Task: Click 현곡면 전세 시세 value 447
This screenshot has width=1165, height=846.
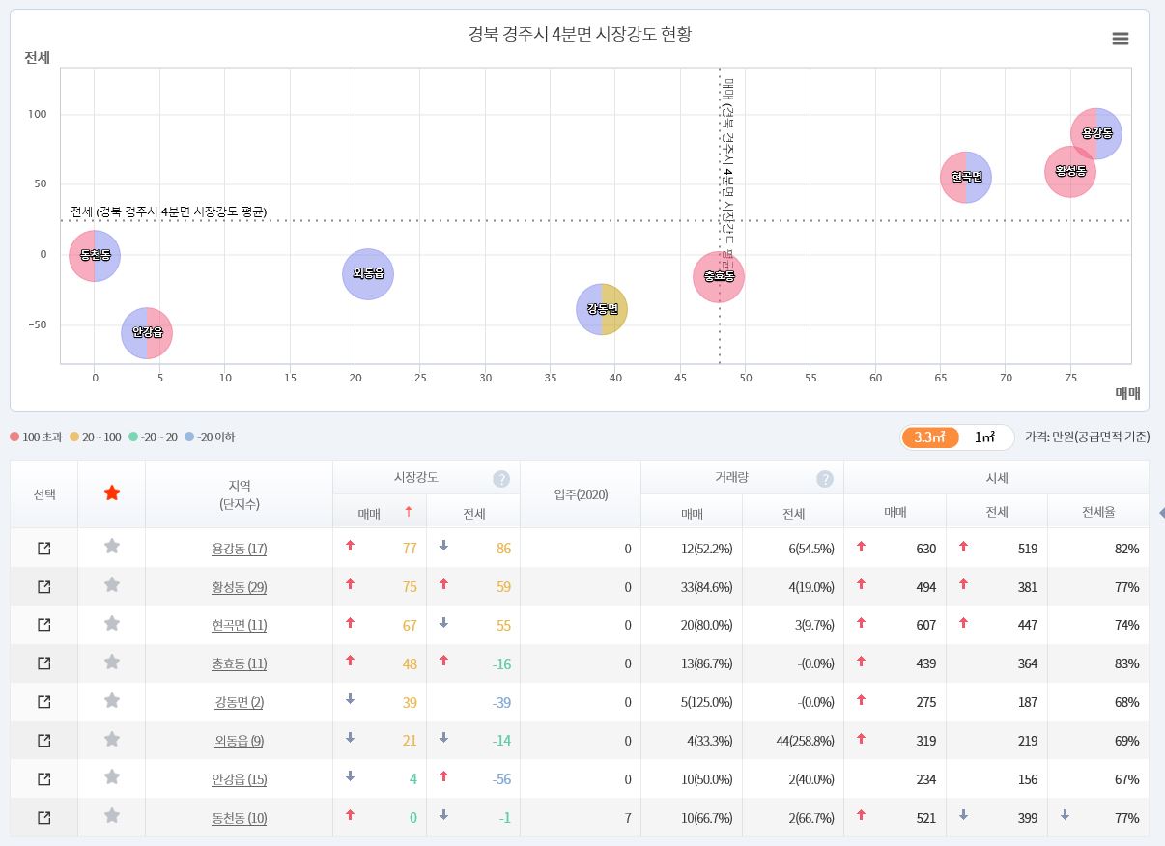Action: (1026, 625)
